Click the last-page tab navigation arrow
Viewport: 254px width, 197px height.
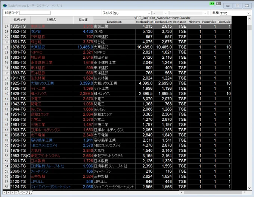point(16,193)
